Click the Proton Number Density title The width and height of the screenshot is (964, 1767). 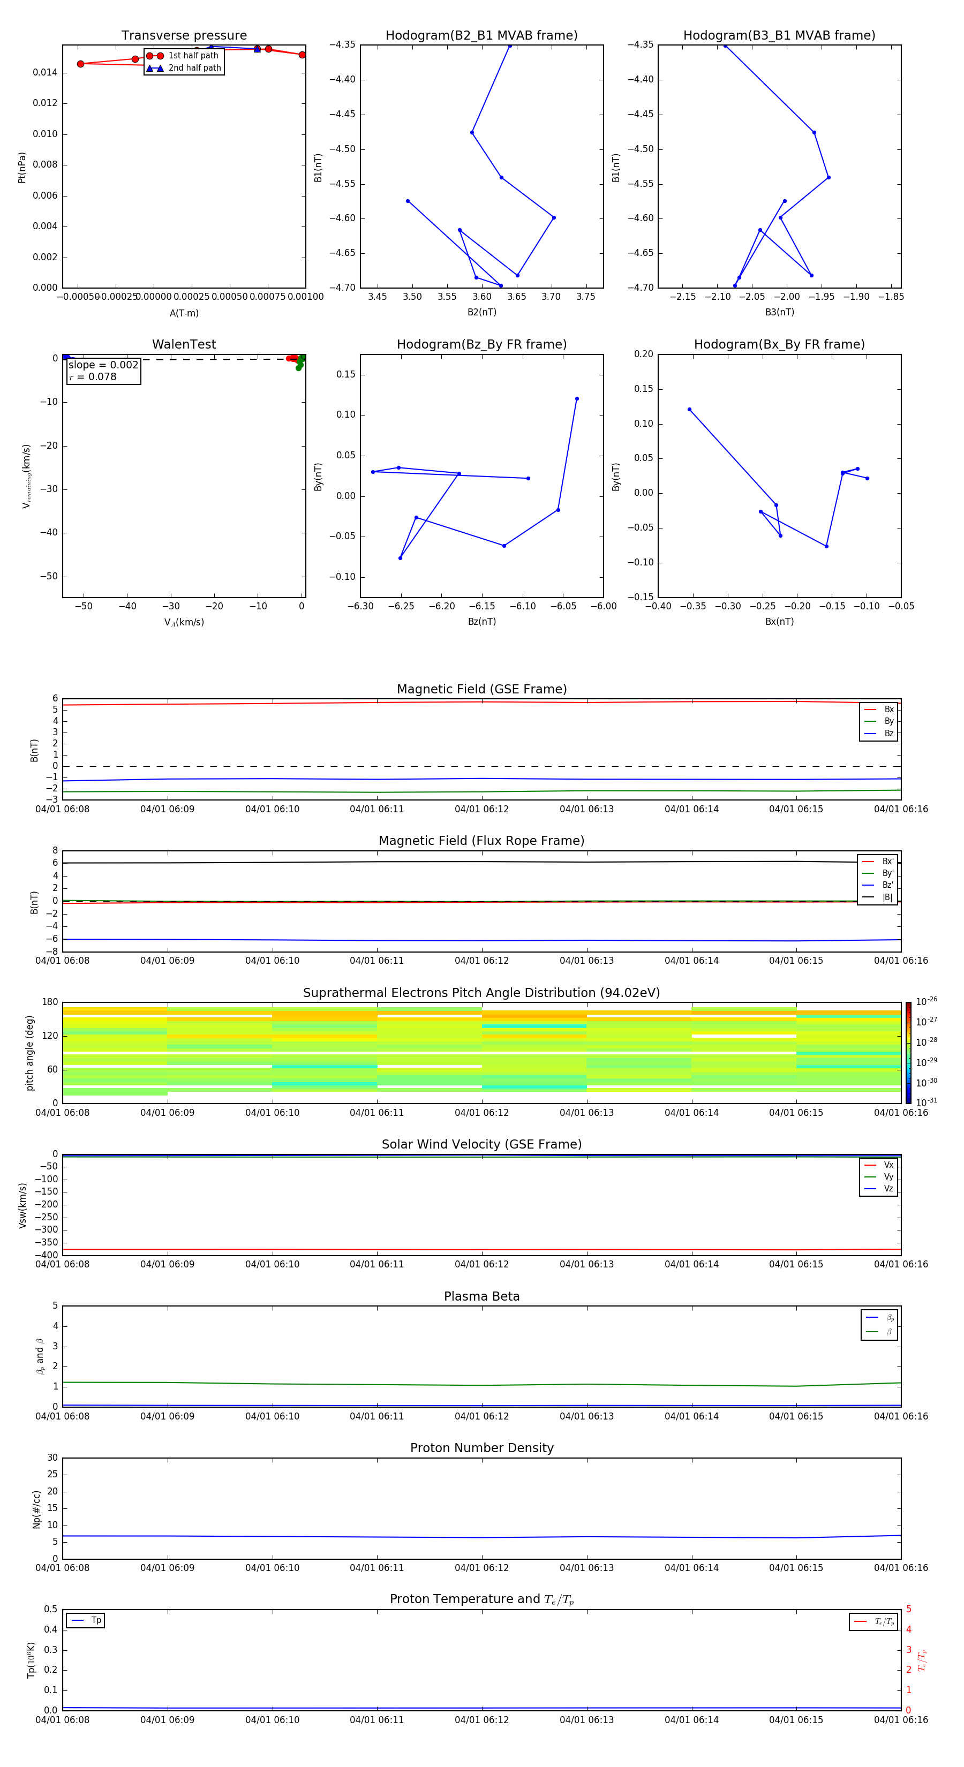pyautogui.click(x=481, y=1447)
